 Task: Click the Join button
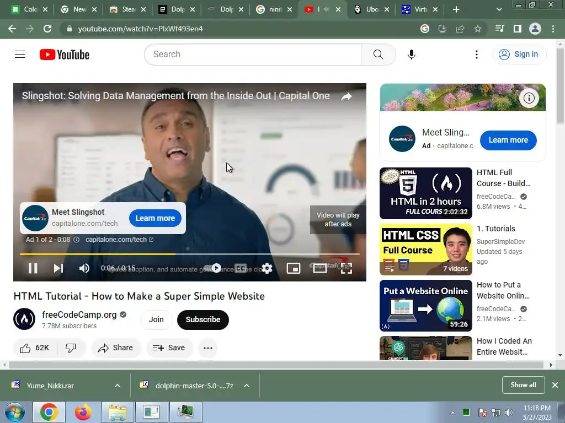point(156,320)
